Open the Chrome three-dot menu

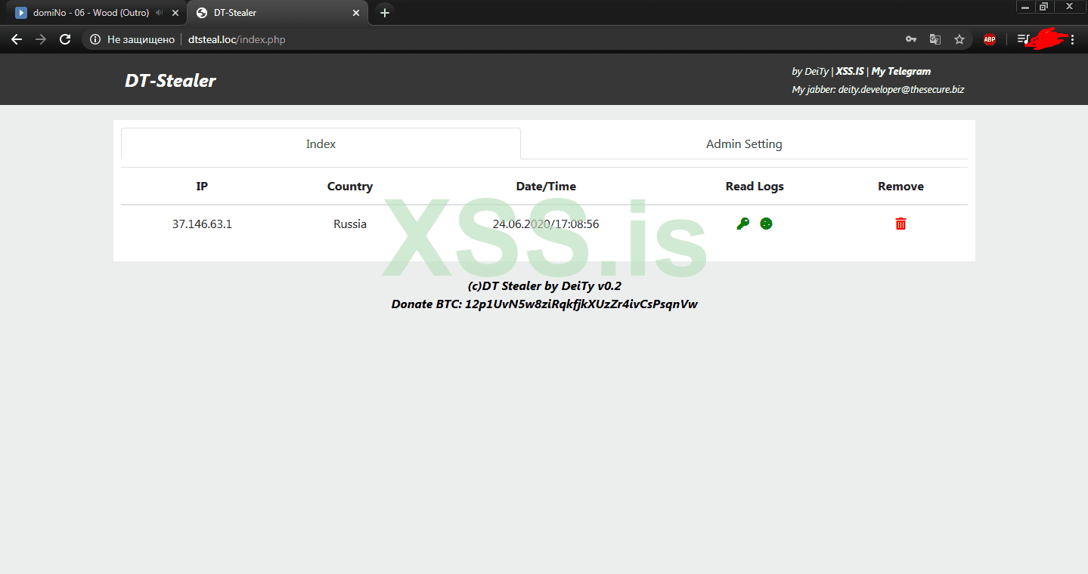[x=1072, y=39]
